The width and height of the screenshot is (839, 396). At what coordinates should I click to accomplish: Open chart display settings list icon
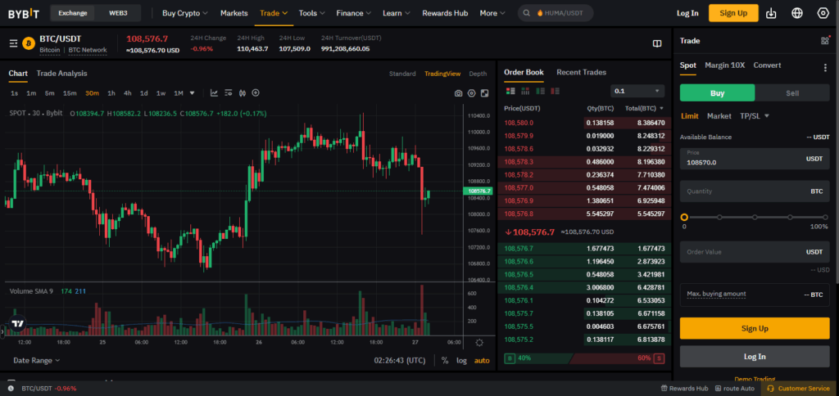[x=229, y=93]
